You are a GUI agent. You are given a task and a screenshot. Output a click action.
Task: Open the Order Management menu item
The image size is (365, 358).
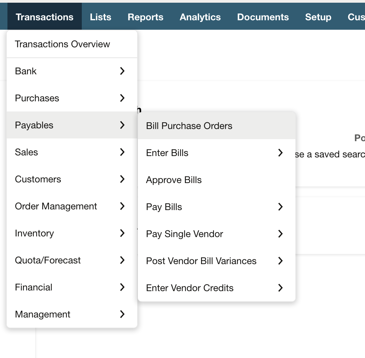click(x=72, y=206)
